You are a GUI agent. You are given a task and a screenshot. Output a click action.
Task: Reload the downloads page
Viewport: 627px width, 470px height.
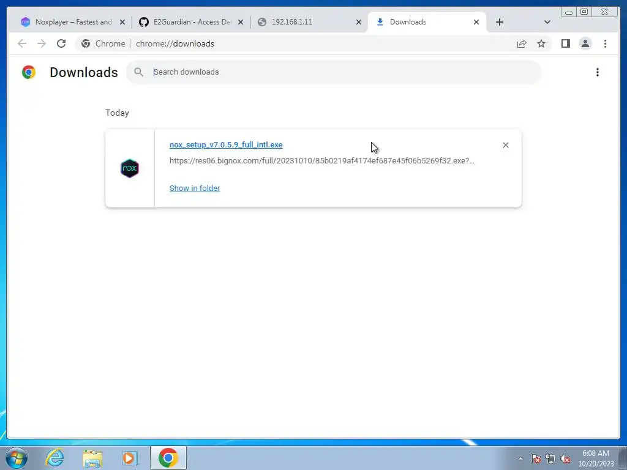pos(61,43)
